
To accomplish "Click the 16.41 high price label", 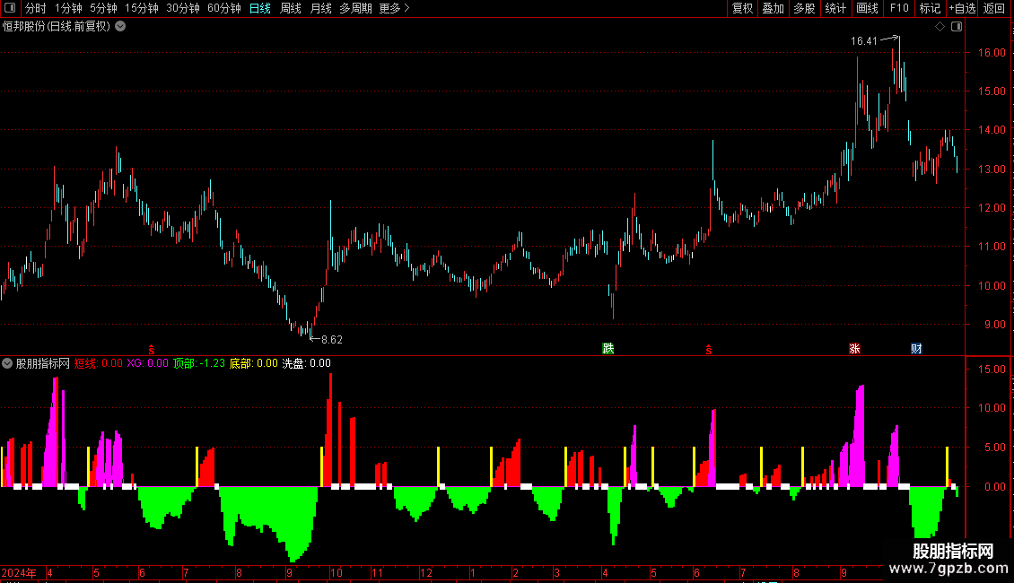I will [864, 40].
